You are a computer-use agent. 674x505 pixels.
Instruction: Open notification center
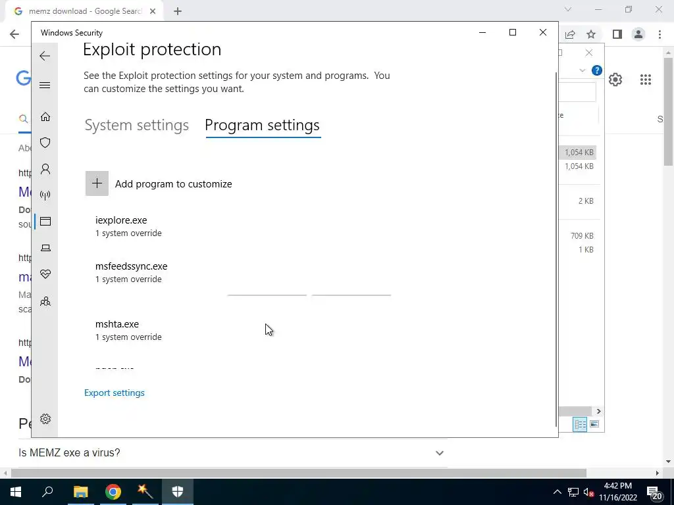click(x=654, y=492)
